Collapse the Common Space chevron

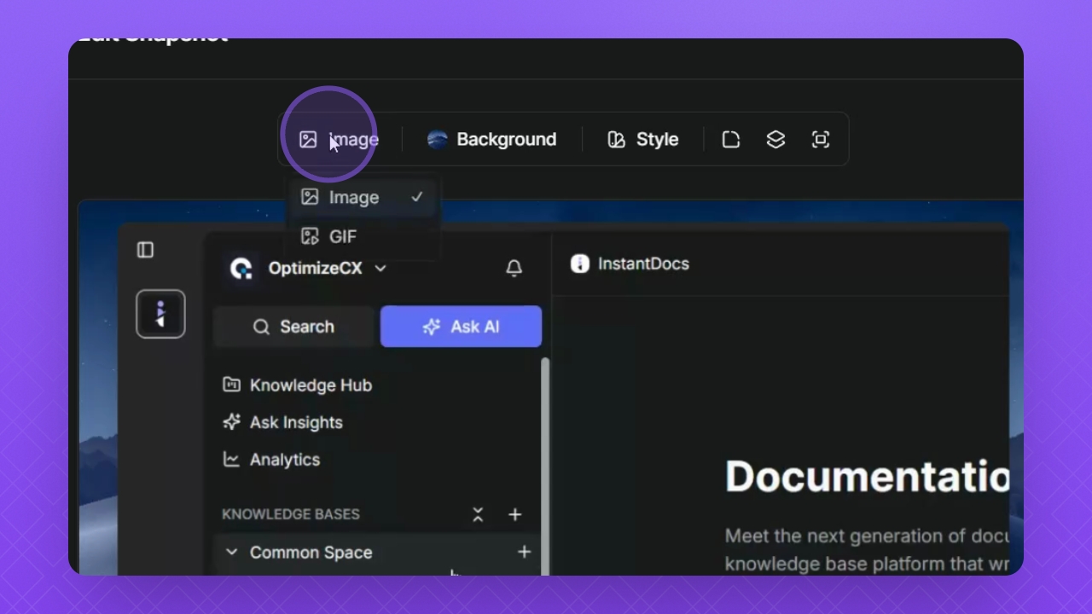coord(231,552)
